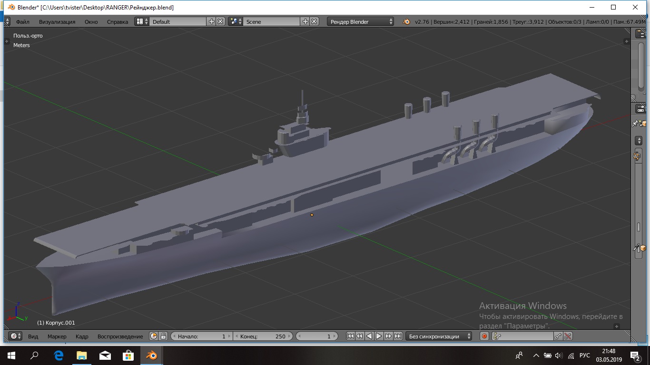Open the render engine dropdown
Image resolution: width=650 pixels, height=365 pixels.
(x=360, y=21)
